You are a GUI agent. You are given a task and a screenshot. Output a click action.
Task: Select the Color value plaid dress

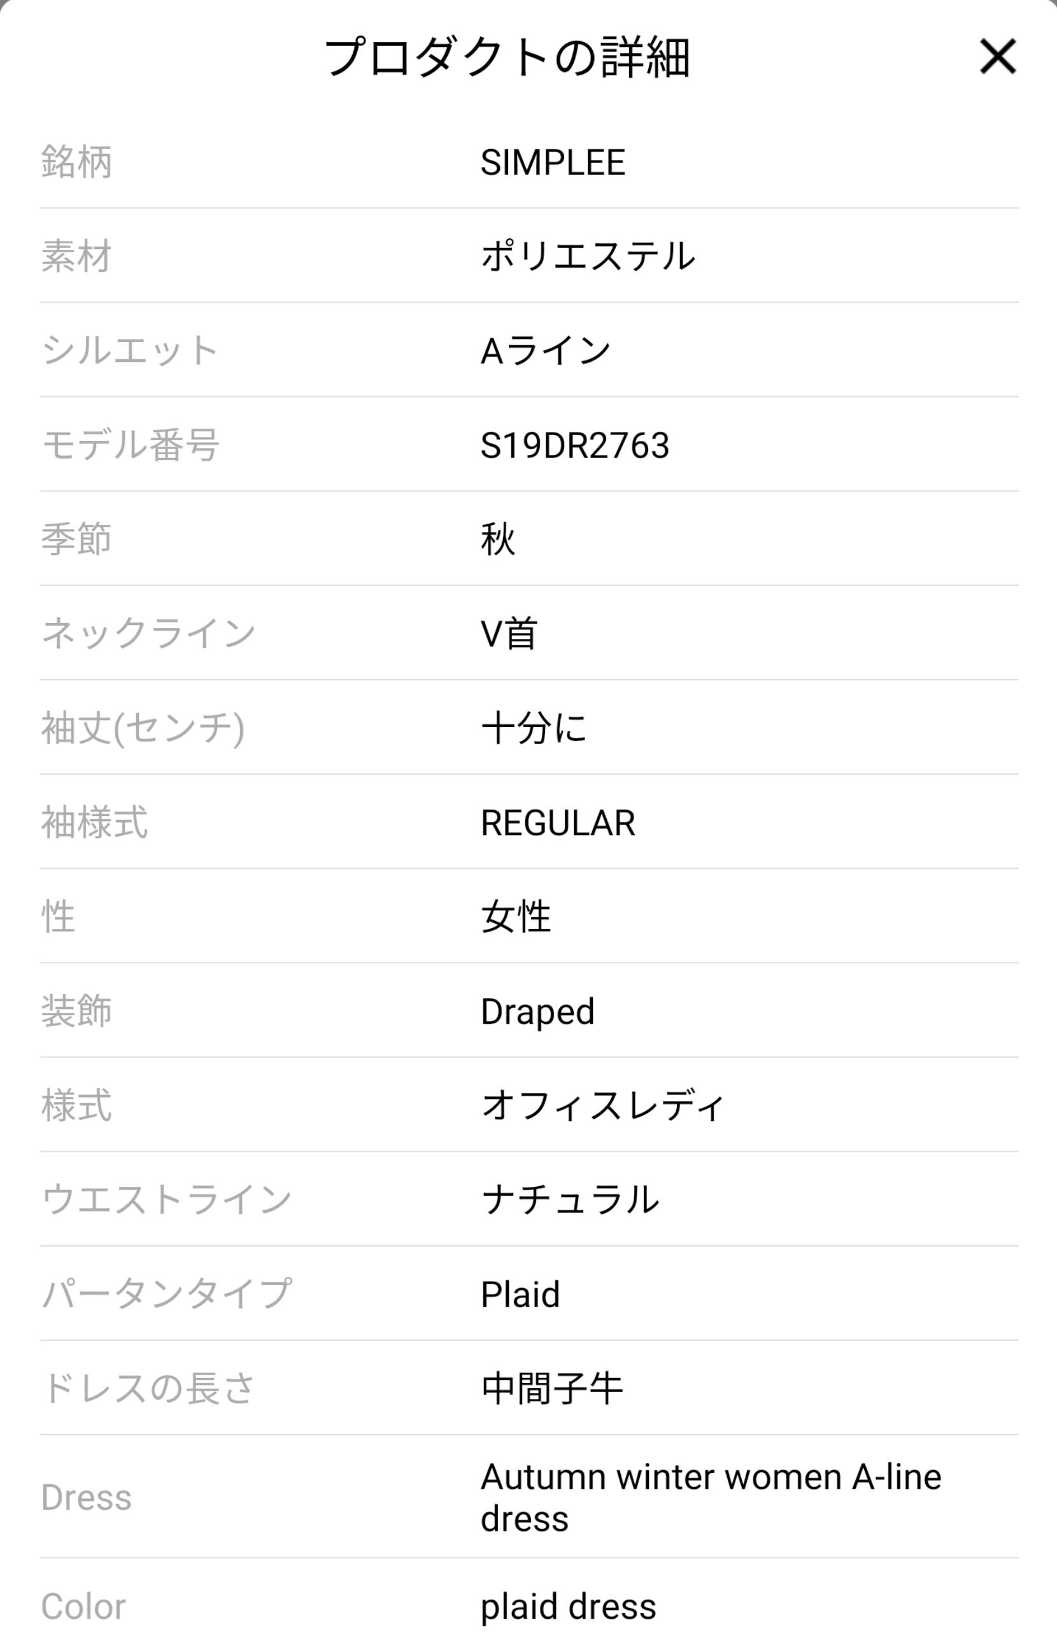(x=569, y=1607)
